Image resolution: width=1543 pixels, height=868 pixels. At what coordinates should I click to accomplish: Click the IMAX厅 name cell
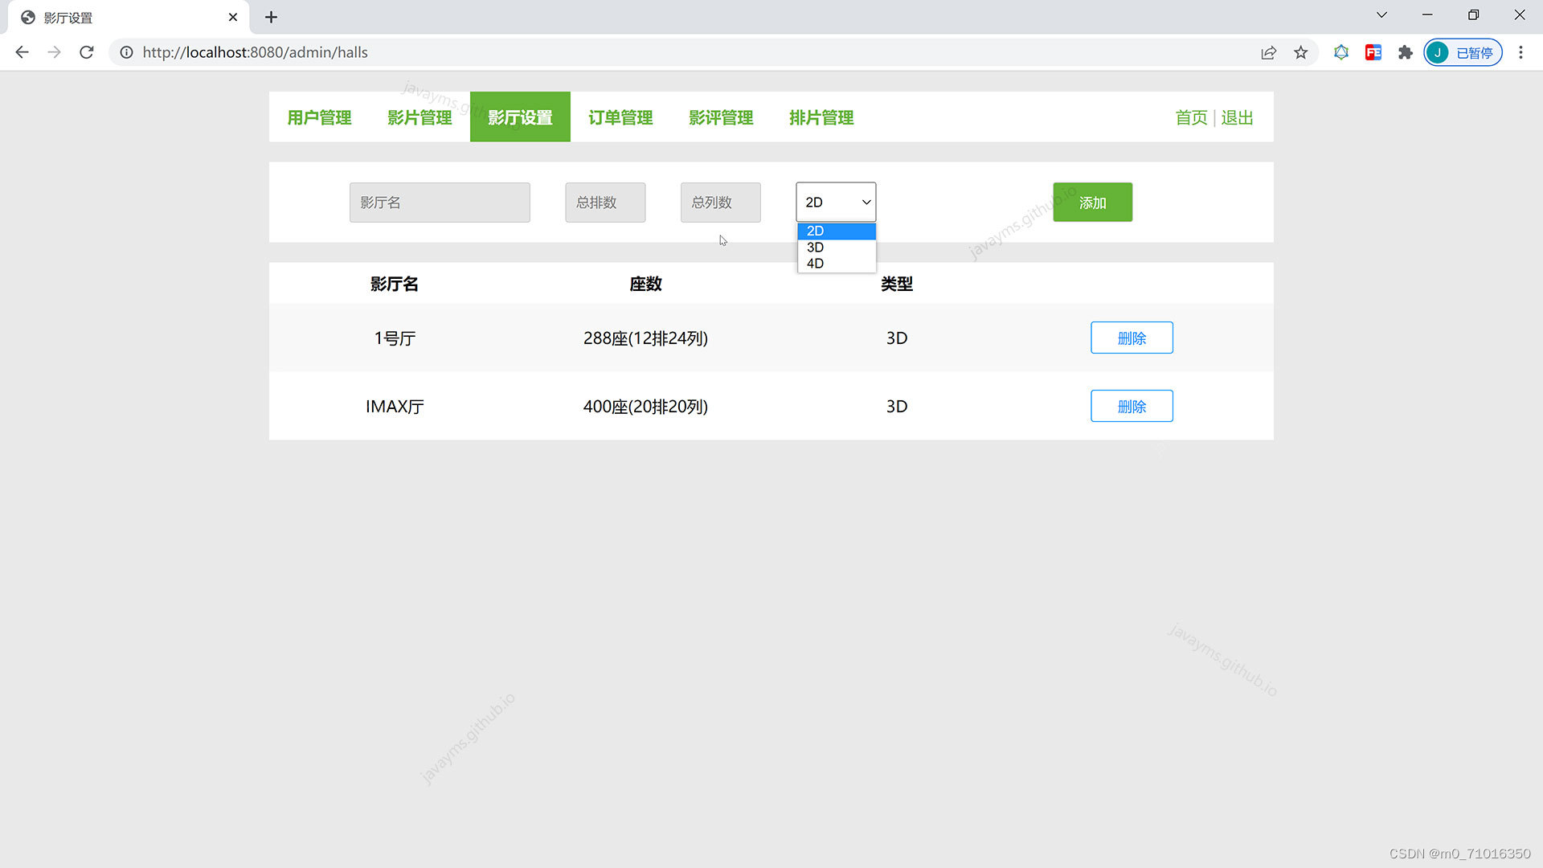[x=395, y=407]
